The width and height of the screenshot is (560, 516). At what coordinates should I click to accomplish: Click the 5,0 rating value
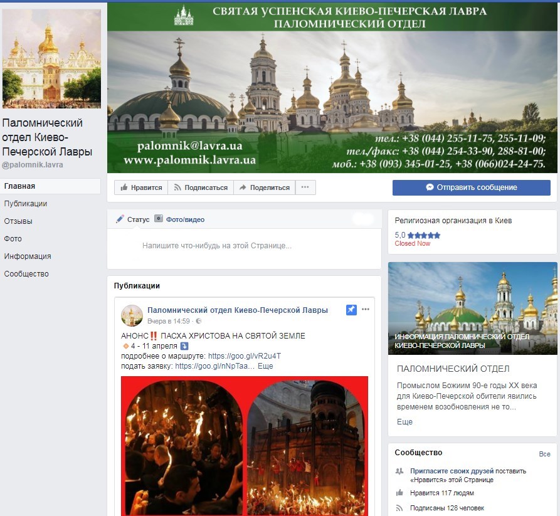coord(400,235)
